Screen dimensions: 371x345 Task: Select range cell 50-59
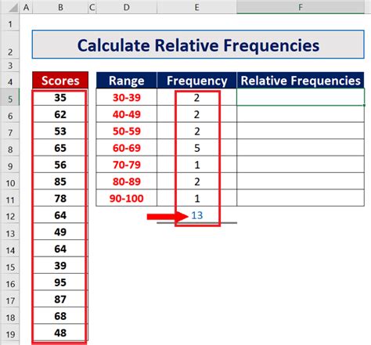(x=127, y=131)
